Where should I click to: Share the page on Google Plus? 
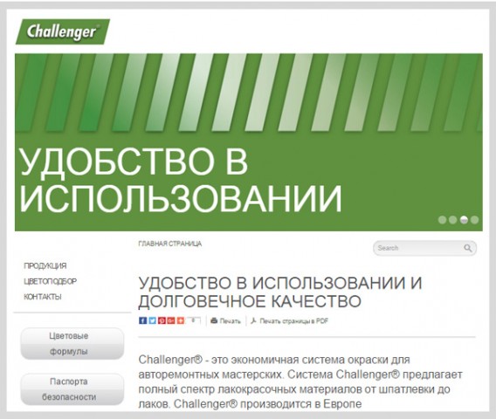click(171, 320)
